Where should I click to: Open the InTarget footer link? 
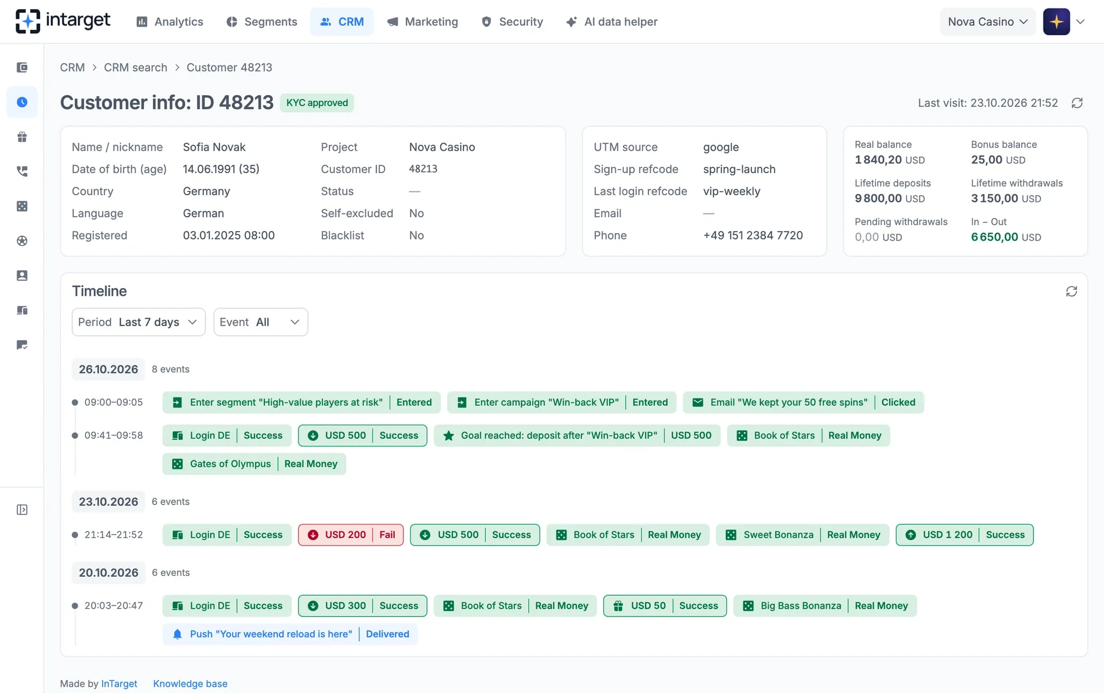pos(119,683)
